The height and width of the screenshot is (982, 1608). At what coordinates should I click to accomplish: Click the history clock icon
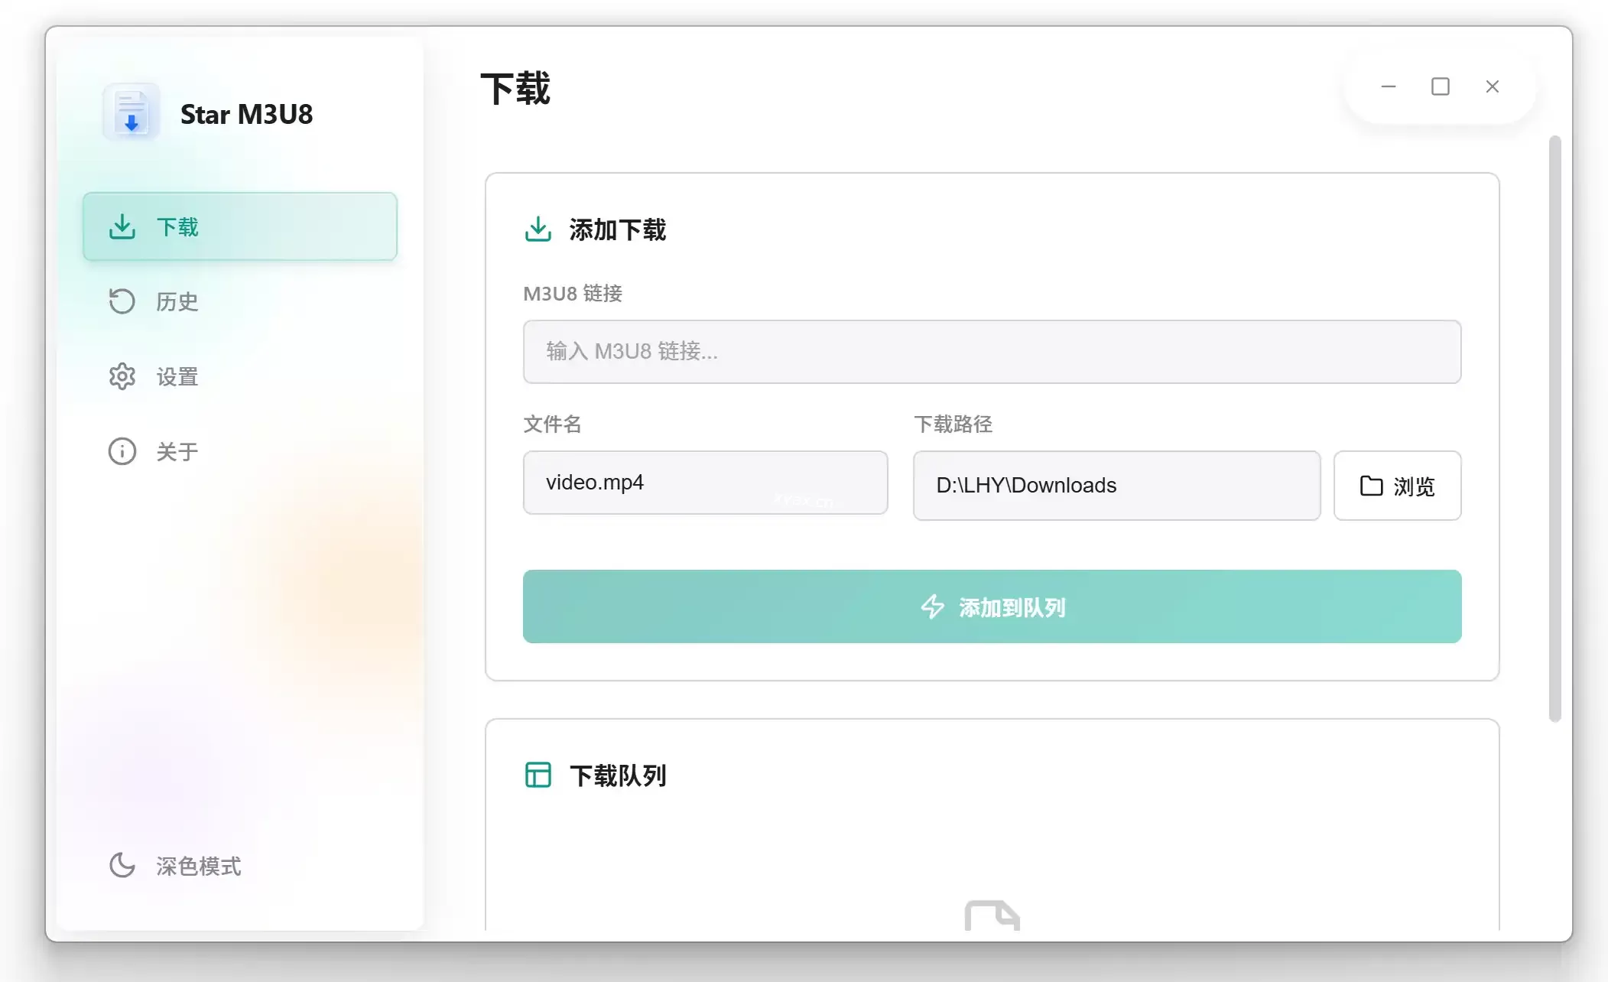coord(122,301)
